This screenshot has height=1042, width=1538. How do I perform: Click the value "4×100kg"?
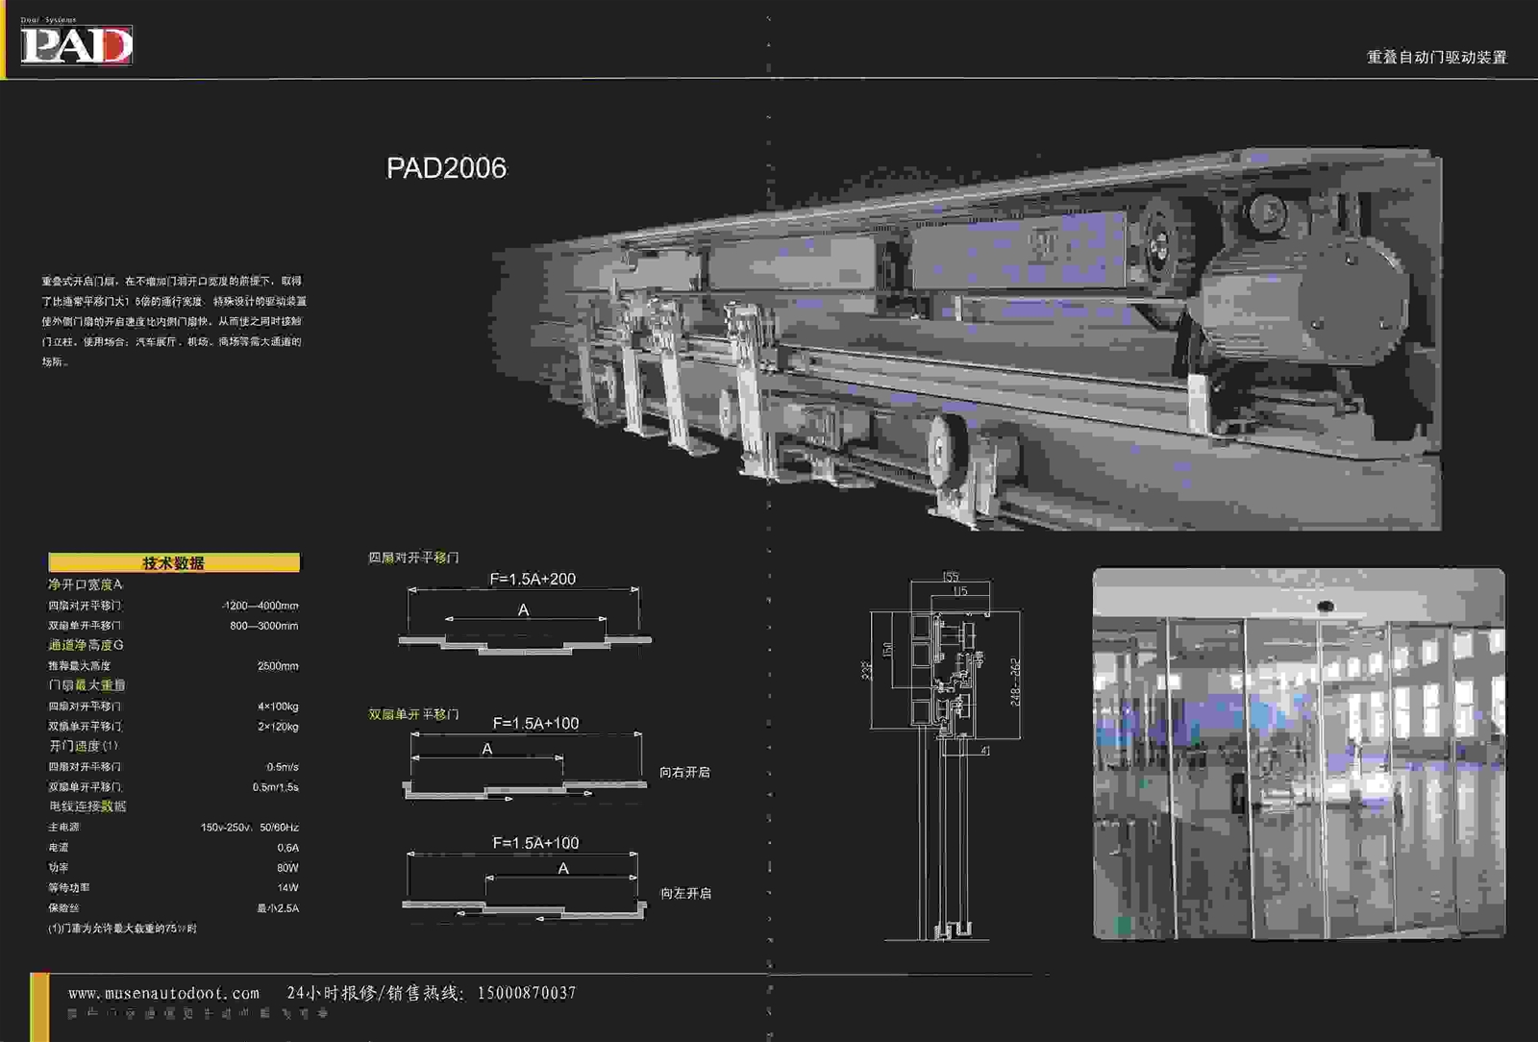[x=278, y=707]
